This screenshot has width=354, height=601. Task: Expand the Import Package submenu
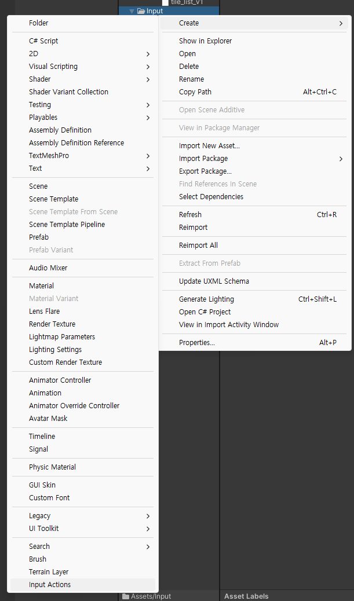[x=254, y=158]
